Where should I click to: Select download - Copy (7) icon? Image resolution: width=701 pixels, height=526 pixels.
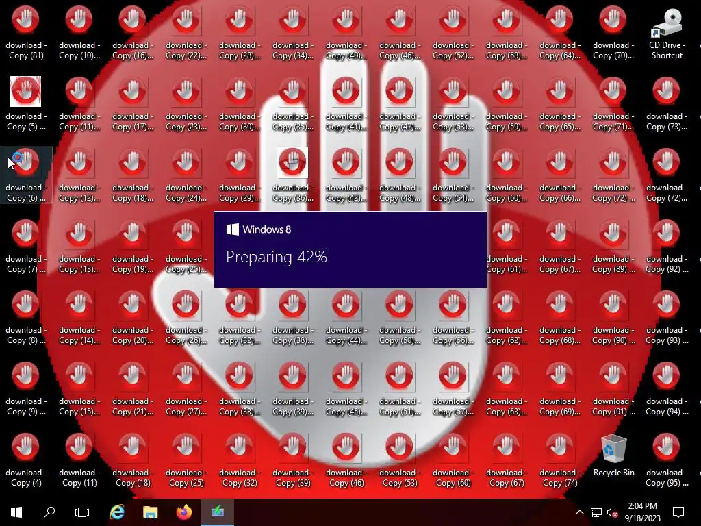tap(25, 247)
